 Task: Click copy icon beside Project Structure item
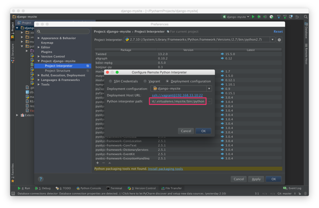(88, 71)
